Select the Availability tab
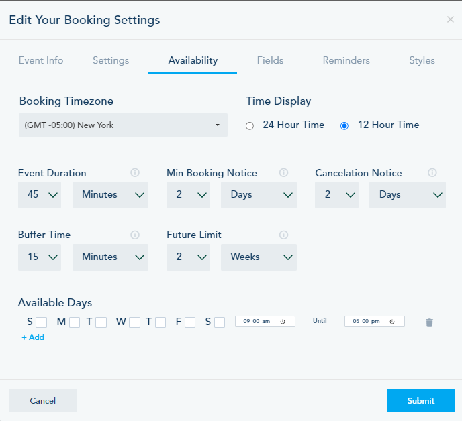 [x=193, y=60]
